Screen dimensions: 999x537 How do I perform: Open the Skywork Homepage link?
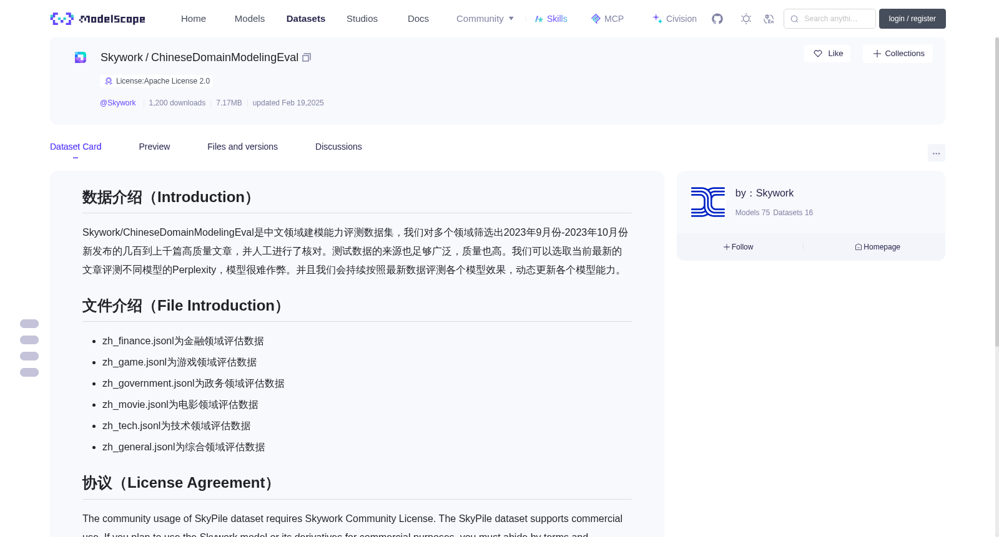pos(878,247)
